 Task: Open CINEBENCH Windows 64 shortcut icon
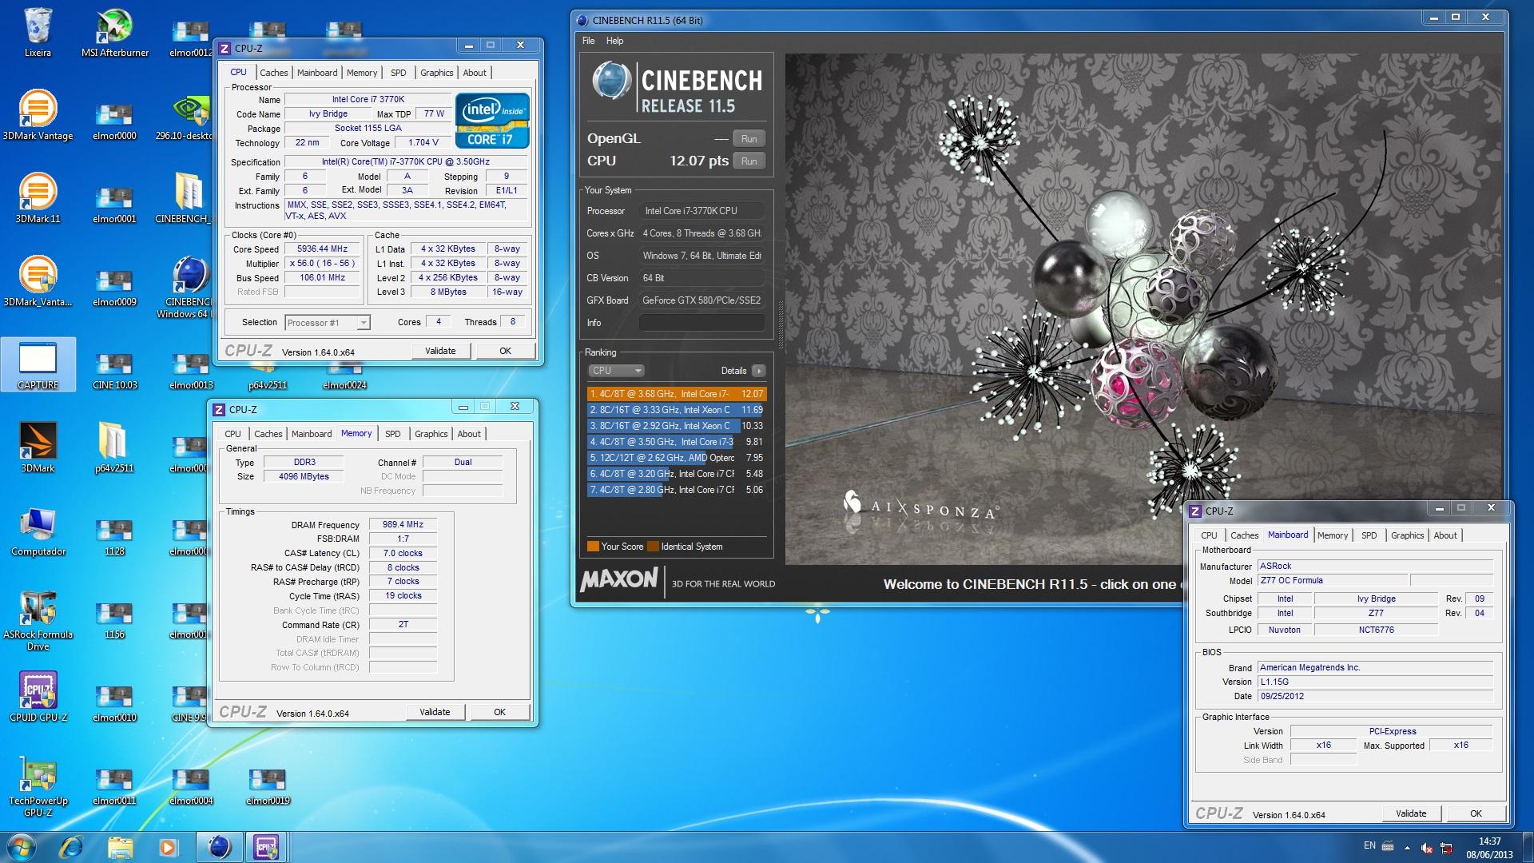coord(189,288)
